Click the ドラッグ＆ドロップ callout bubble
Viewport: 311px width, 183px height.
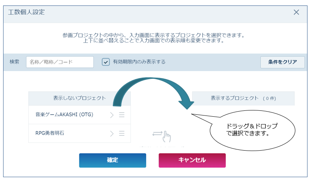pyautogui.click(x=252, y=130)
